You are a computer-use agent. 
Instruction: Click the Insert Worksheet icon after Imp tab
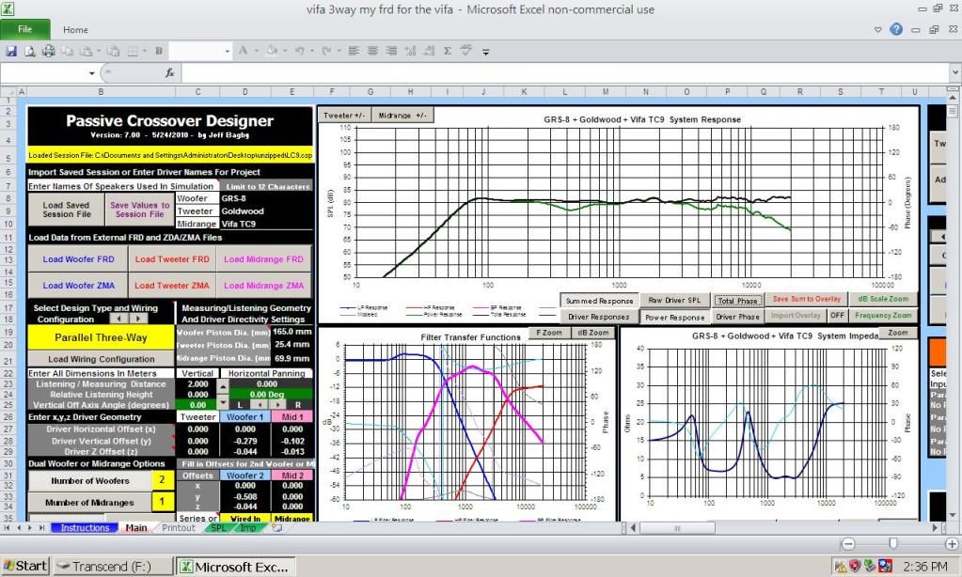click(x=277, y=527)
